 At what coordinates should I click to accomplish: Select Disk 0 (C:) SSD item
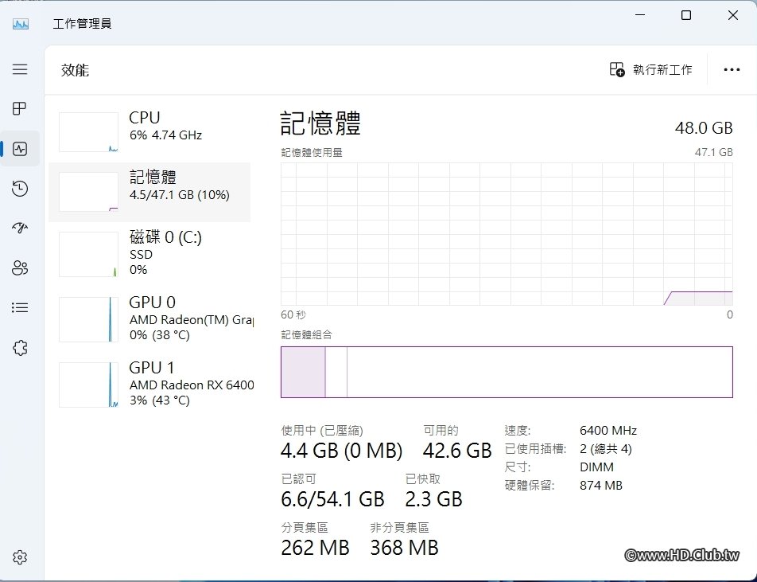click(x=149, y=253)
